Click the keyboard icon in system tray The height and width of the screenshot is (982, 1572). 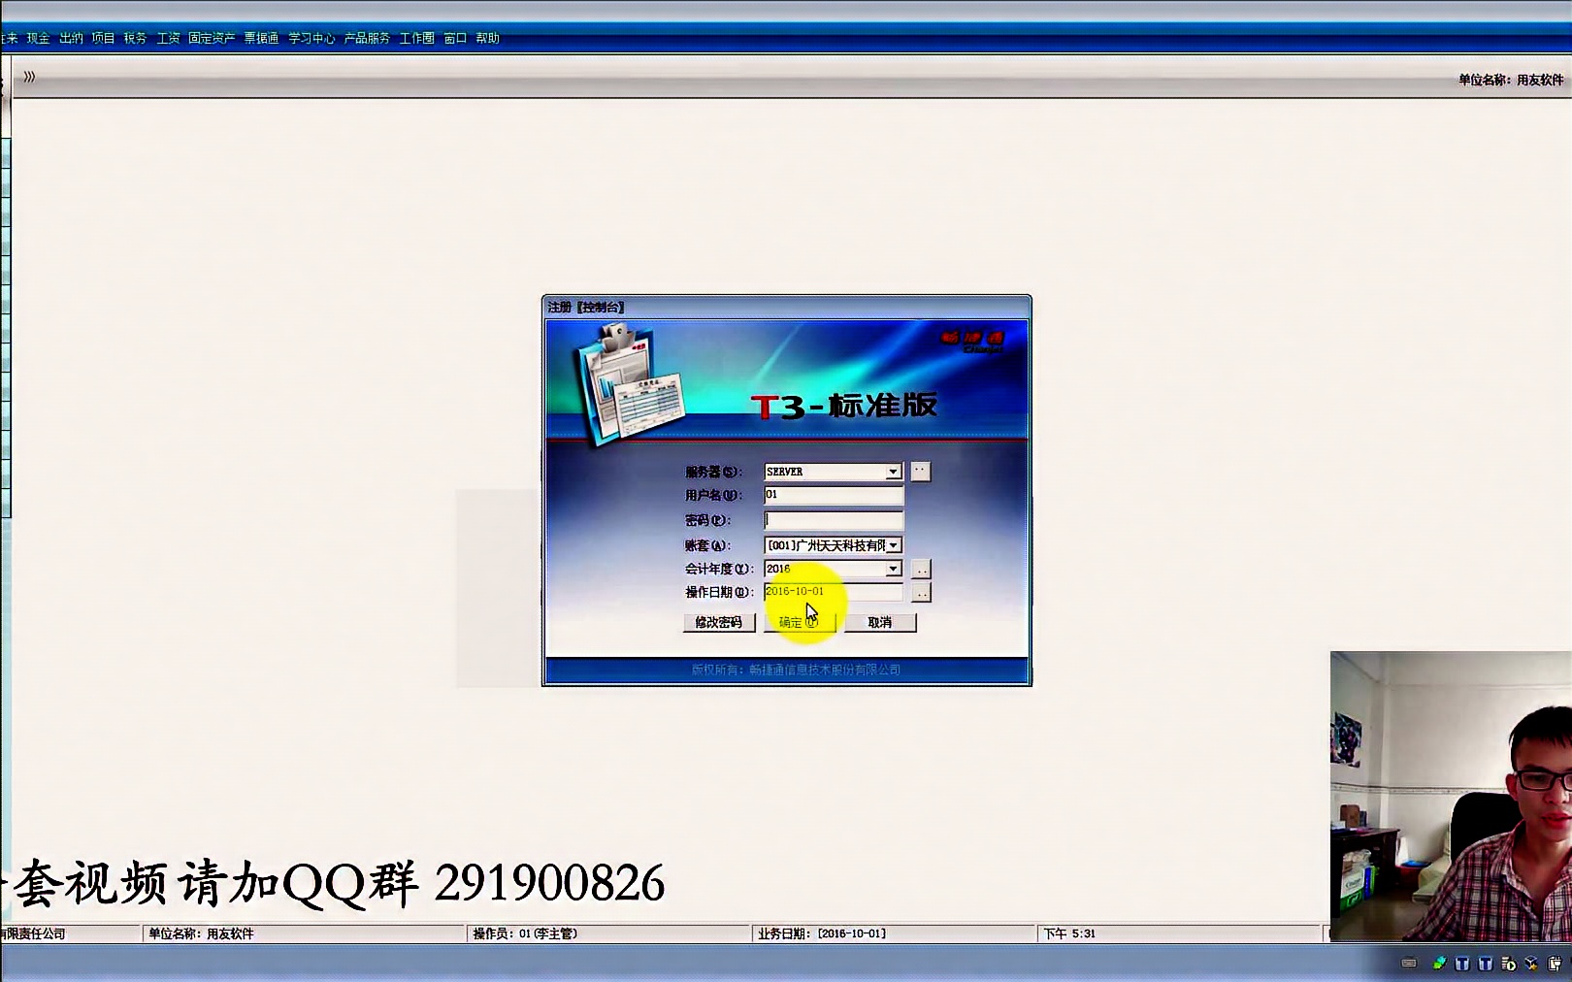point(1409,963)
